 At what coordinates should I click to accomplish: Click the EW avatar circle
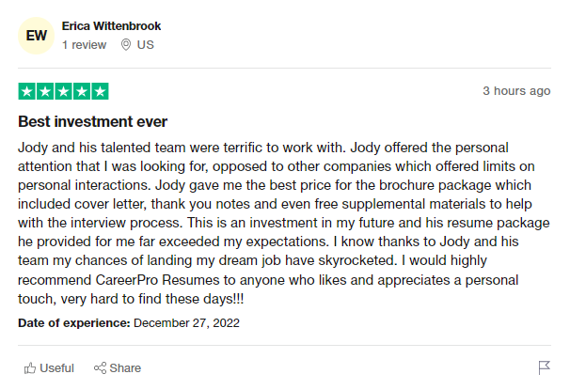tap(36, 36)
